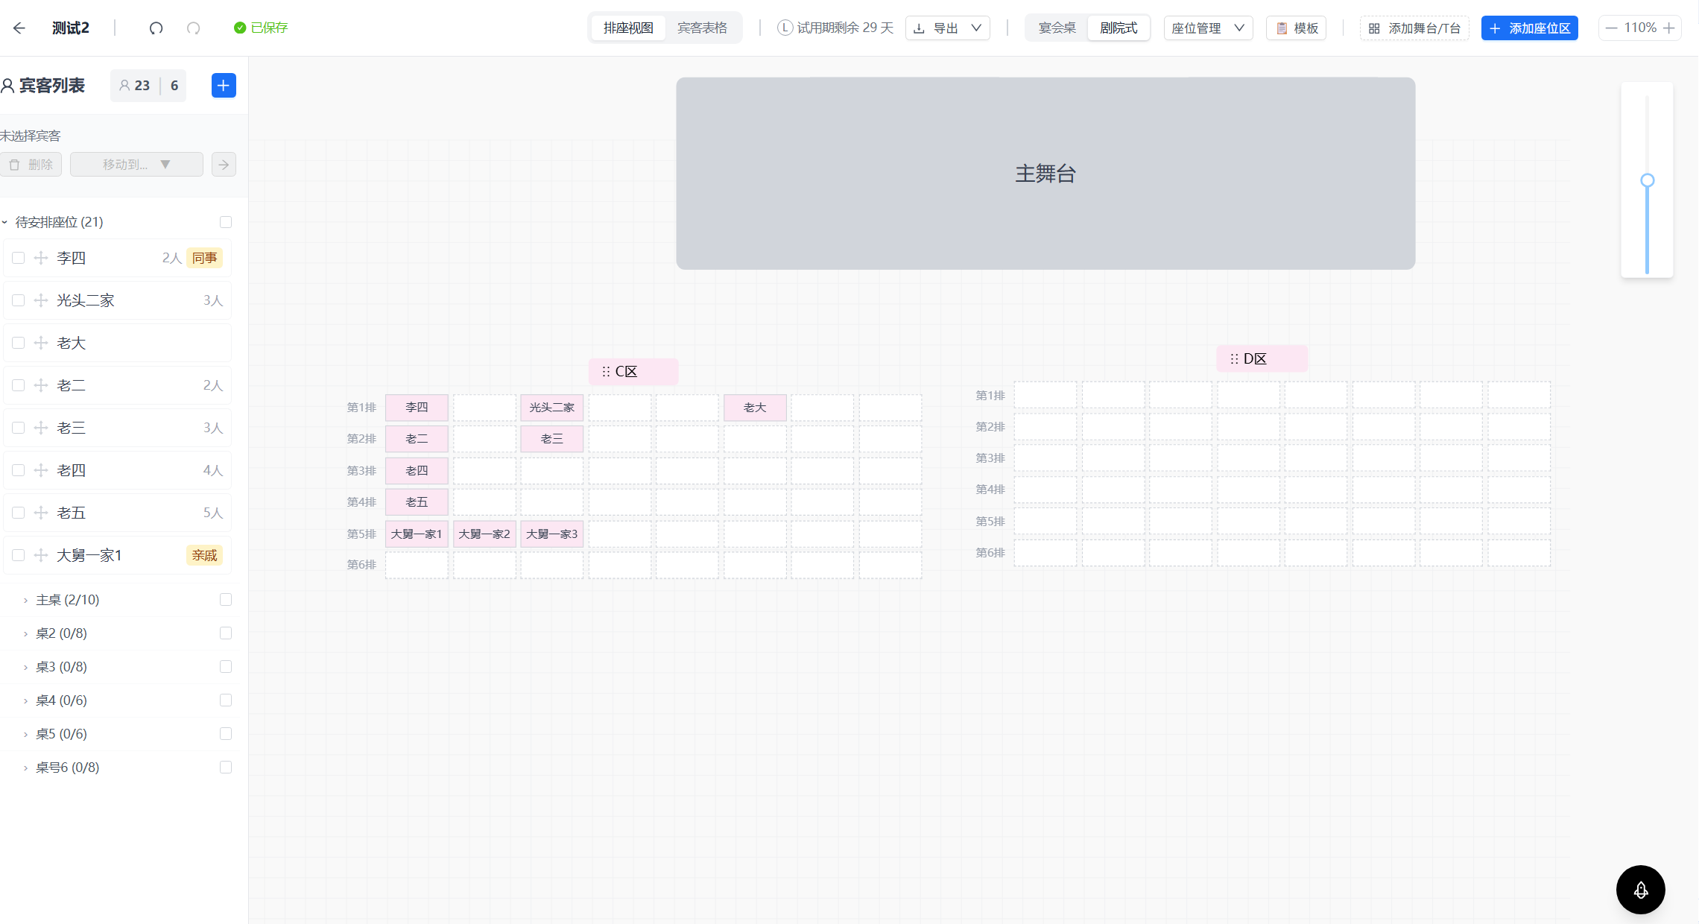1699x924 pixels.
Task: Open the 导出 dropdown
Action: [x=948, y=28]
